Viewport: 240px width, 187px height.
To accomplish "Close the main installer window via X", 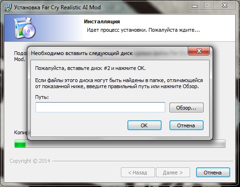I will (x=225, y=6).
